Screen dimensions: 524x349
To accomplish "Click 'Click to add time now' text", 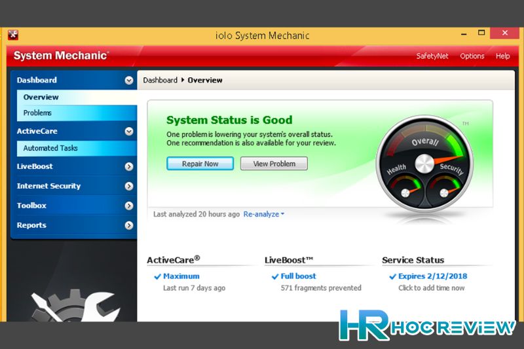I will [432, 288].
